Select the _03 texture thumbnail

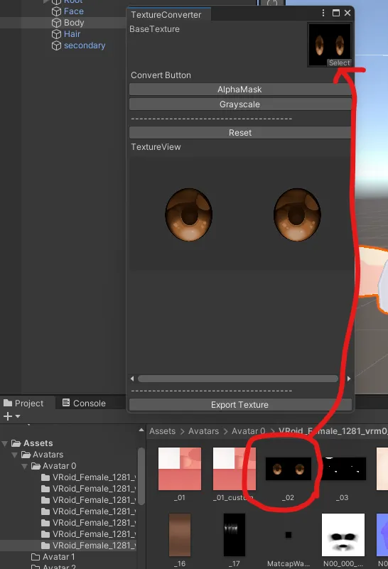(343, 469)
